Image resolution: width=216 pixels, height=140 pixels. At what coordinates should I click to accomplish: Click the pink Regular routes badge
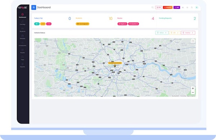tap(122, 24)
